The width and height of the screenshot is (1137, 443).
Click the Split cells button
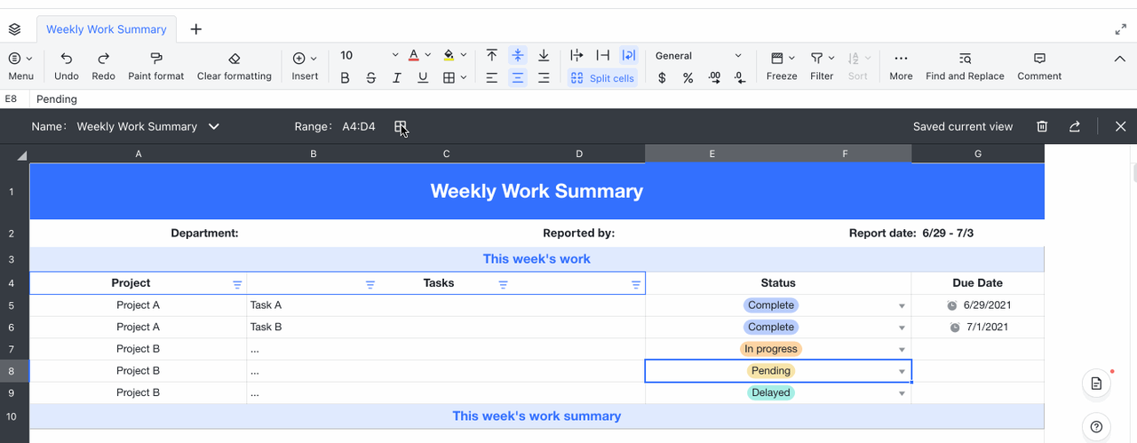(602, 78)
